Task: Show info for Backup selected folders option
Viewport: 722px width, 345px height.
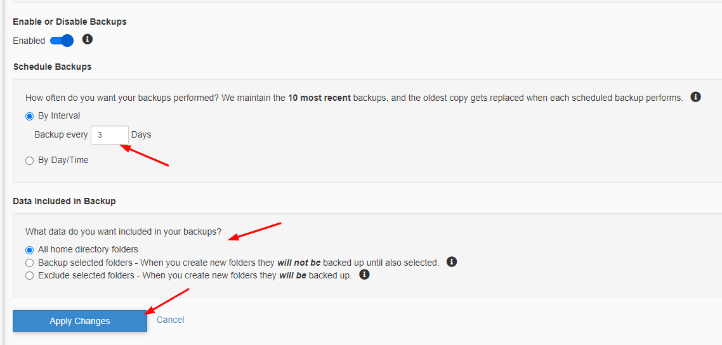Action: (452, 262)
